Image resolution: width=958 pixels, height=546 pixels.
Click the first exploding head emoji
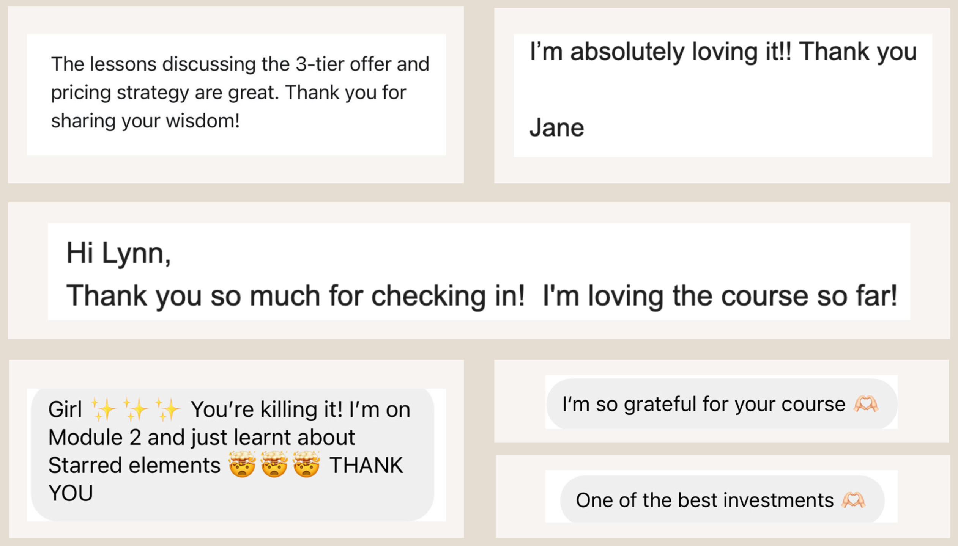242,464
